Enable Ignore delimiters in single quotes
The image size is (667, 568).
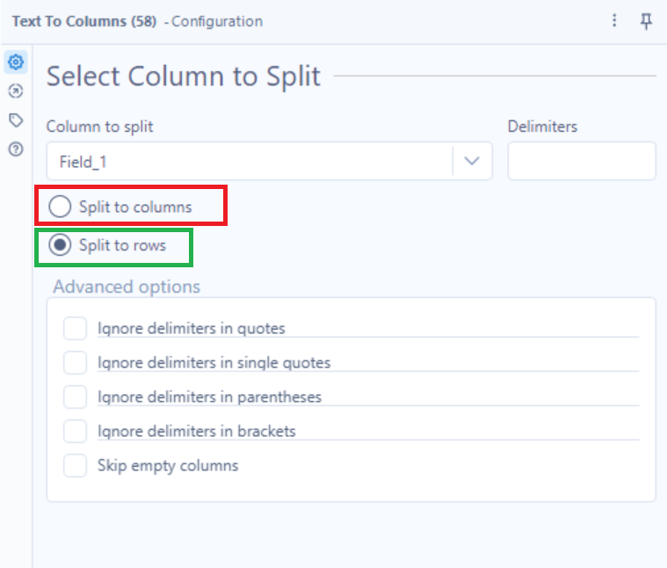click(76, 362)
